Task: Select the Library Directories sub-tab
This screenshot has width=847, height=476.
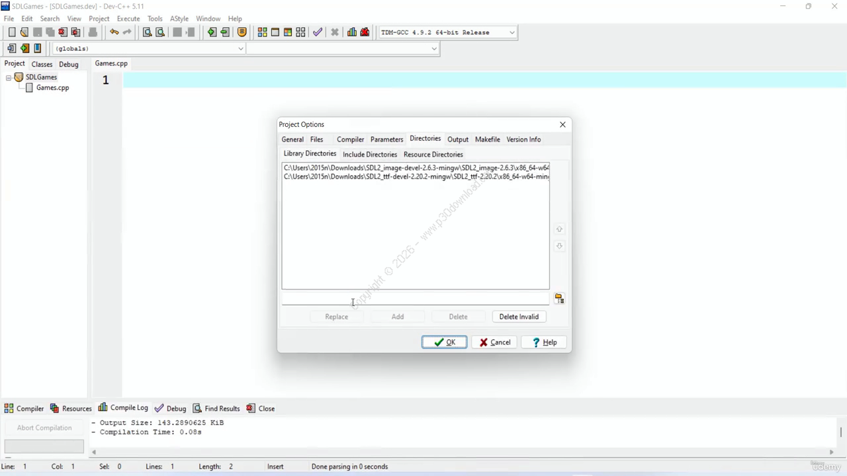Action: click(x=310, y=153)
